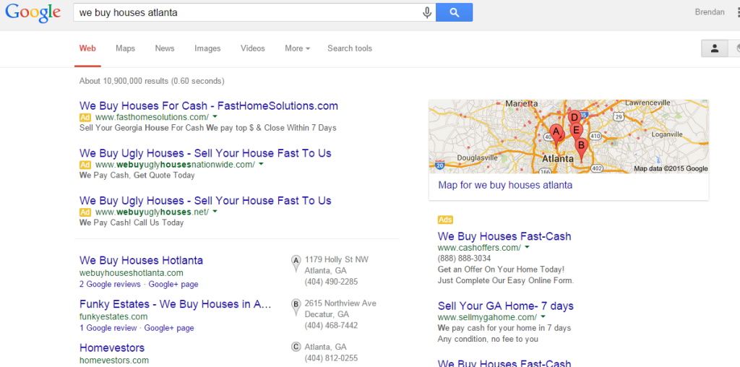
Task: Click map pin A on the map
Action: 556,134
